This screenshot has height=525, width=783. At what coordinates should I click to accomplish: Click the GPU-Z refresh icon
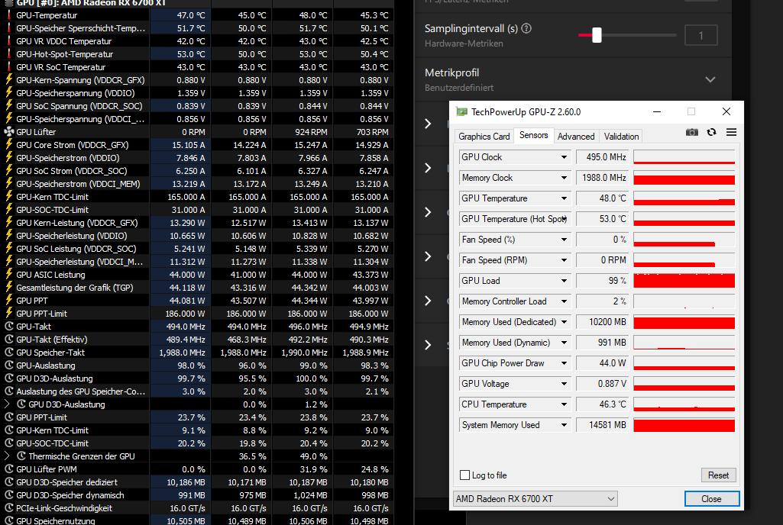coord(712,132)
